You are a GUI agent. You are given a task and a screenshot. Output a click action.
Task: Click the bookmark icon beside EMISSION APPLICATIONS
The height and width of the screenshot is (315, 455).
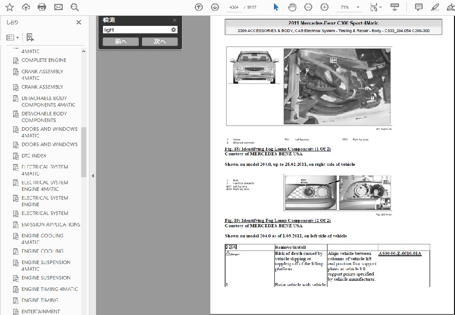tap(16, 225)
